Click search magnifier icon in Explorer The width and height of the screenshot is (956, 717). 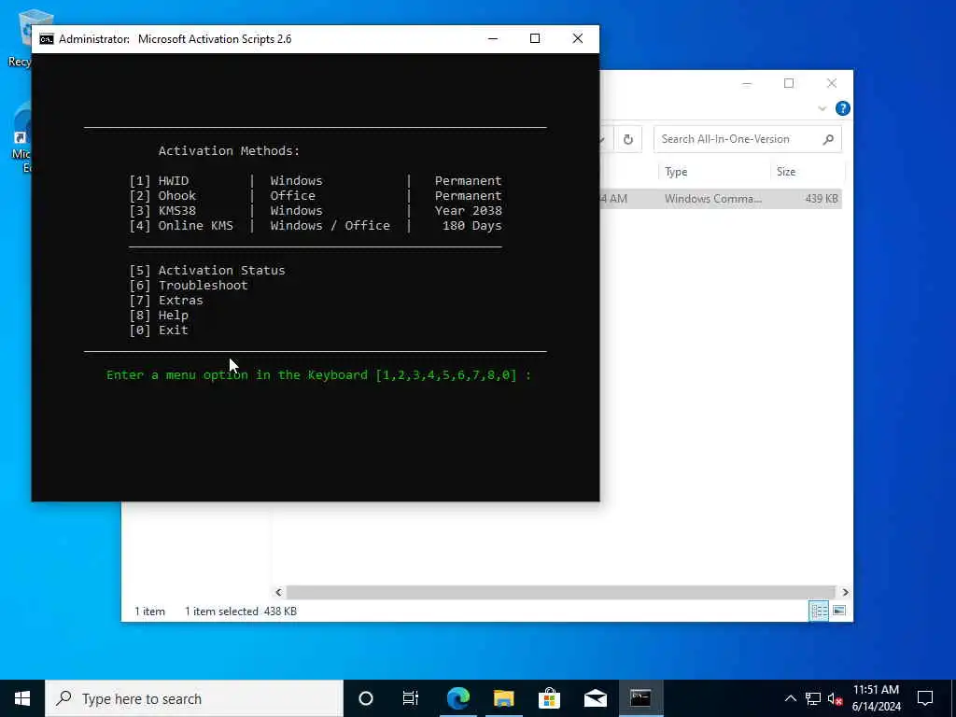[x=828, y=140]
